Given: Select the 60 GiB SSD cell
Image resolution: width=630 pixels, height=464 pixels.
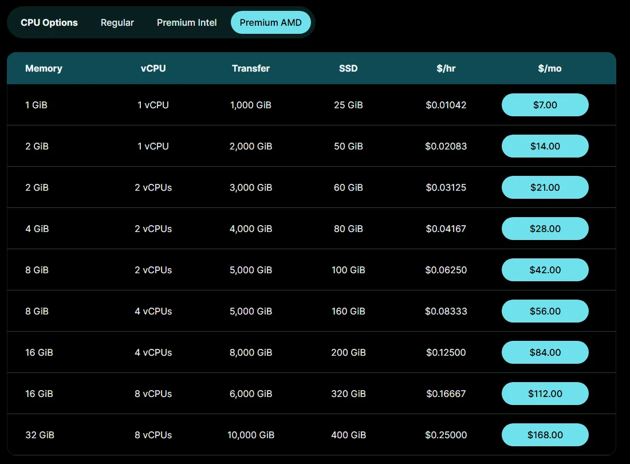Looking at the screenshot, I should tap(348, 187).
